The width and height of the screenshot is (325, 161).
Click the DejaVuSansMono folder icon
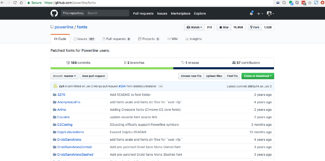tap(54, 132)
